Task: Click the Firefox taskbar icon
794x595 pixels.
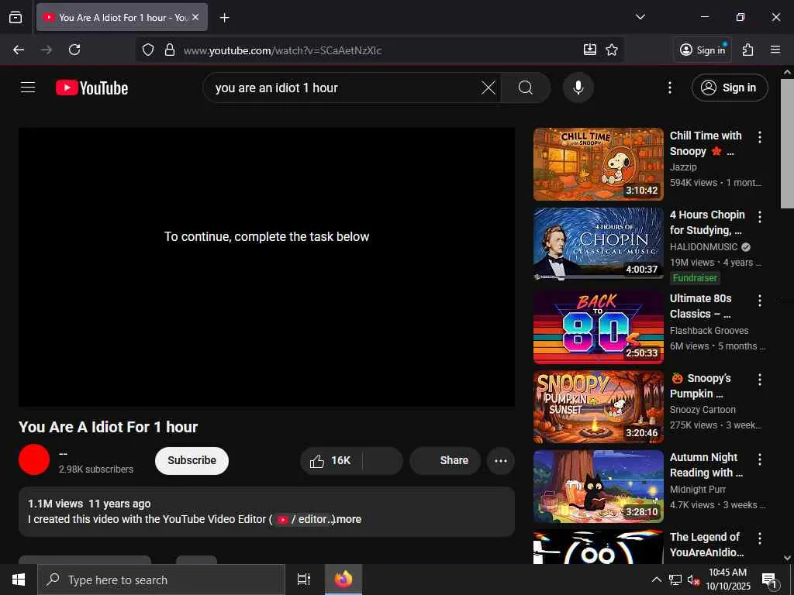Action: 343,580
